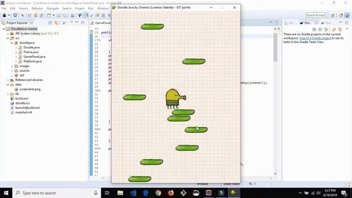Select Frame.java in Project Explorer

[31, 52]
